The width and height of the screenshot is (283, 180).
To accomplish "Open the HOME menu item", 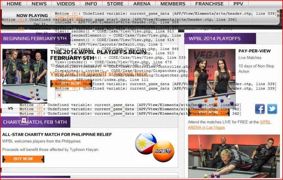I will [x=14, y=4].
